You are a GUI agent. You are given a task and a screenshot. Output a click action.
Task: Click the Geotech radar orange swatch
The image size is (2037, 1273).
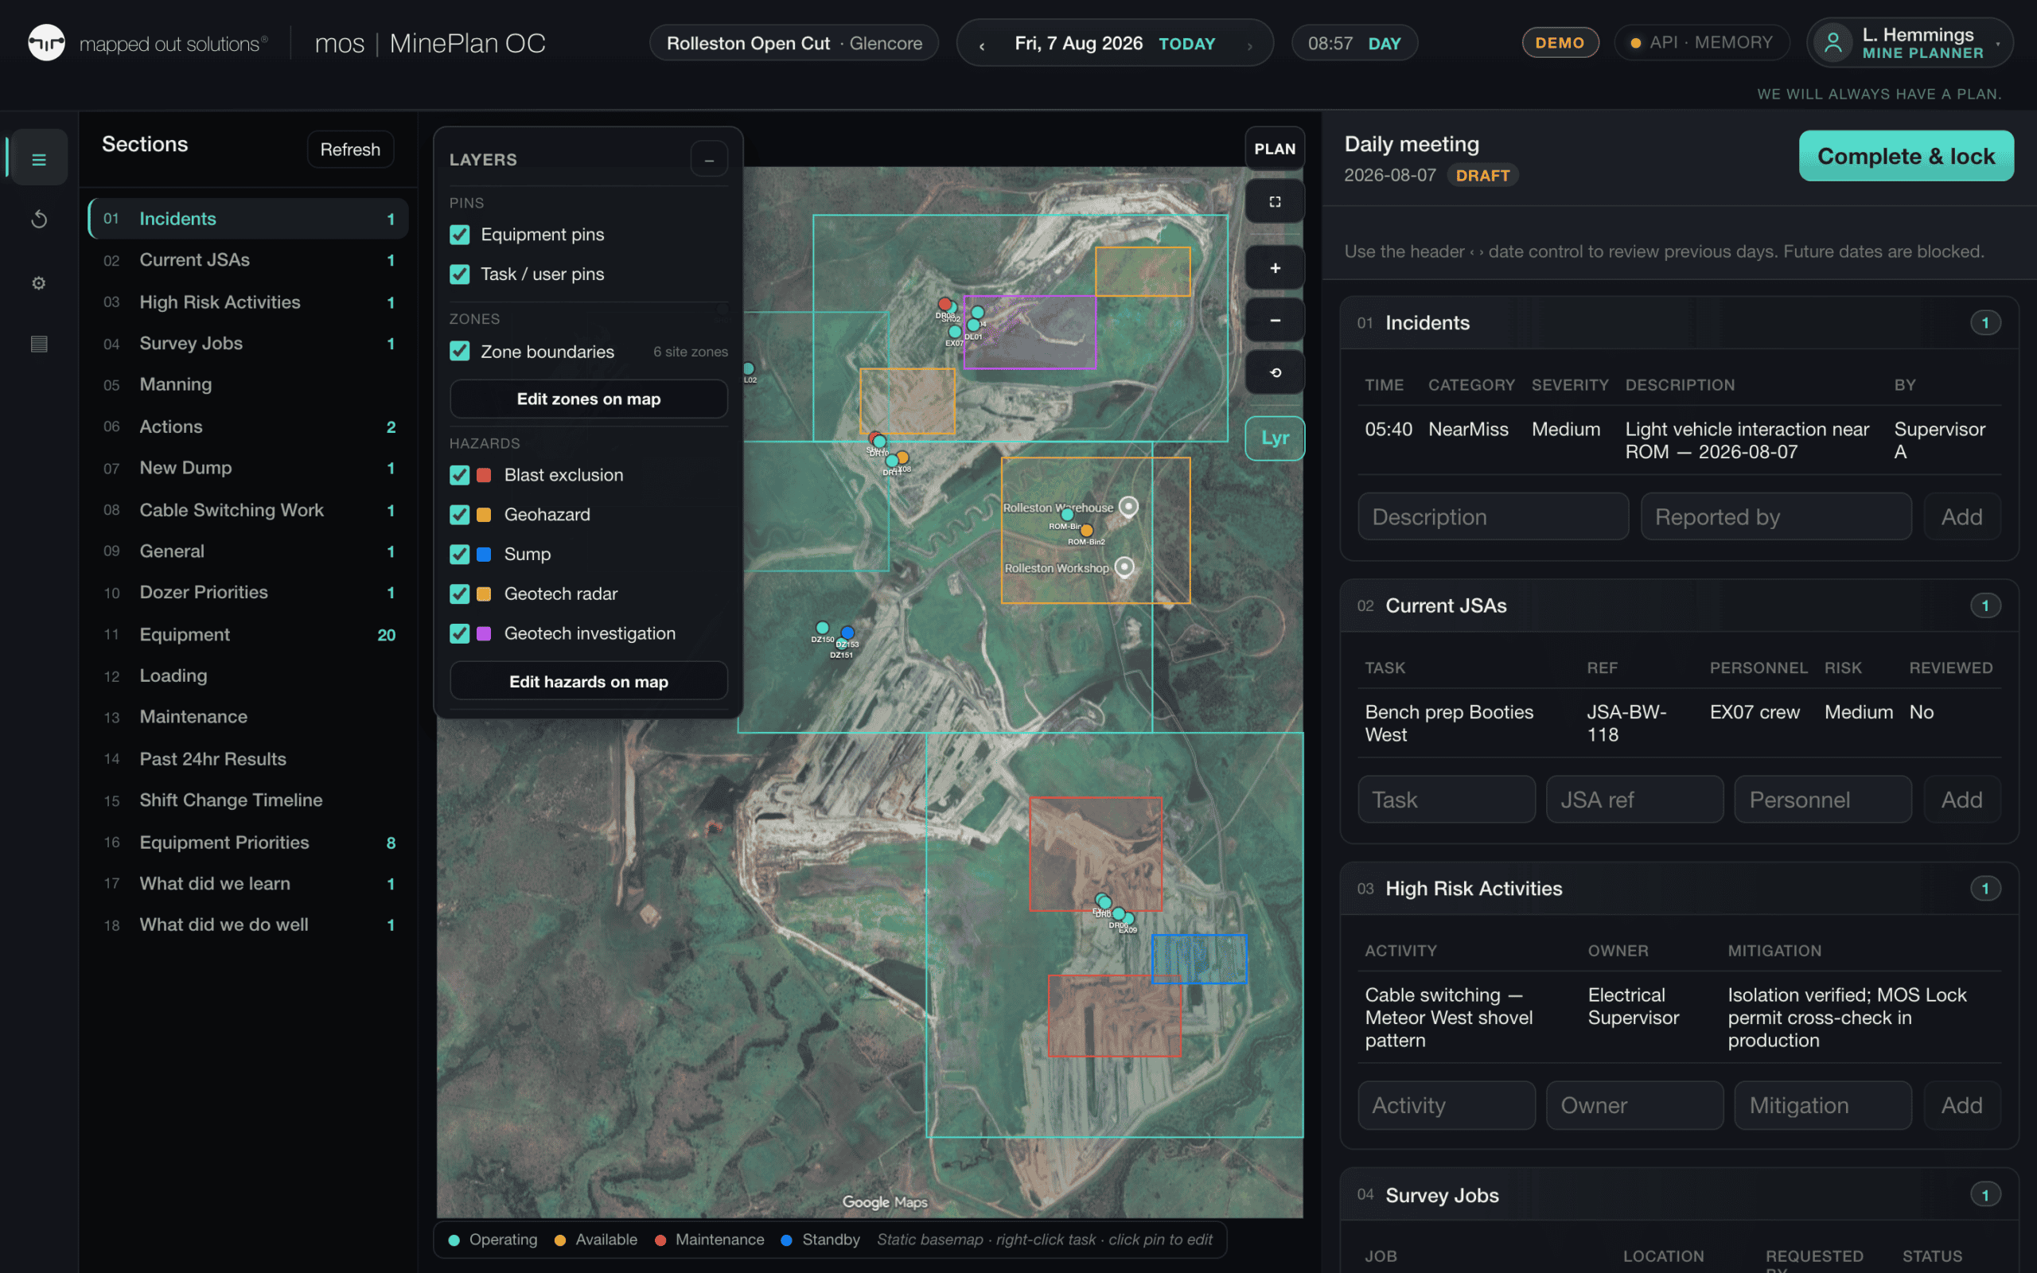484,594
